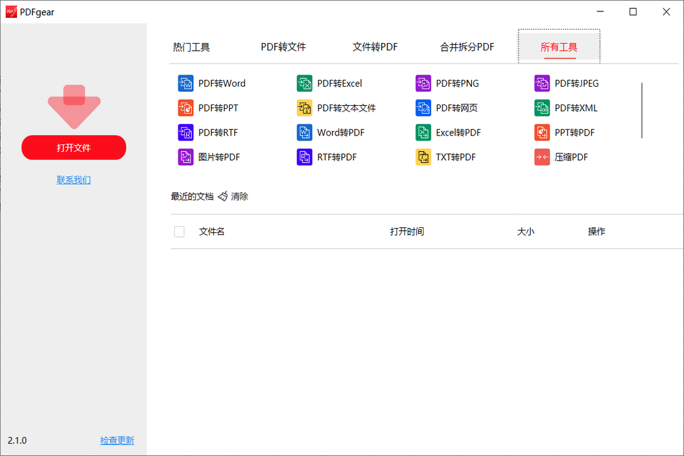Click 检查更新 to check for updates
This screenshot has height=456, width=684.
coord(117,440)
